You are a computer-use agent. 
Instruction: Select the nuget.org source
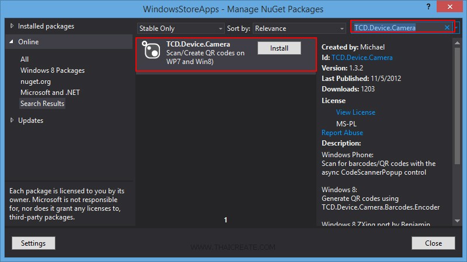click(36, 82)
